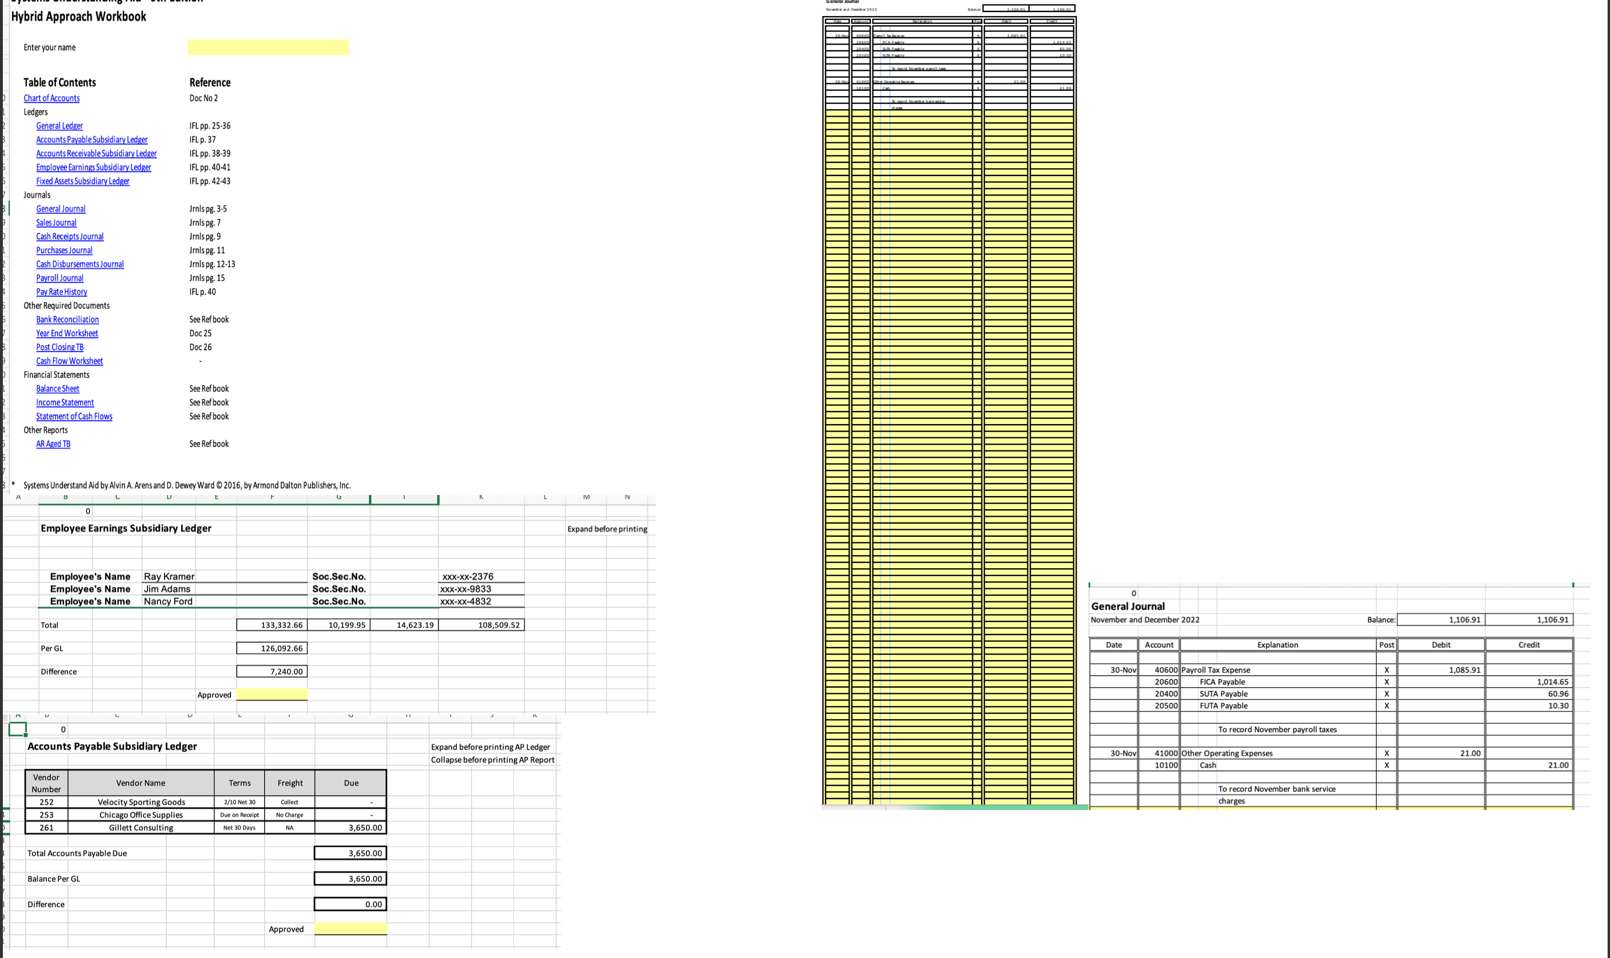Open the Cash Disbursements Journal link
This screenshot has height=958, width=1610.
coord(79,264)
